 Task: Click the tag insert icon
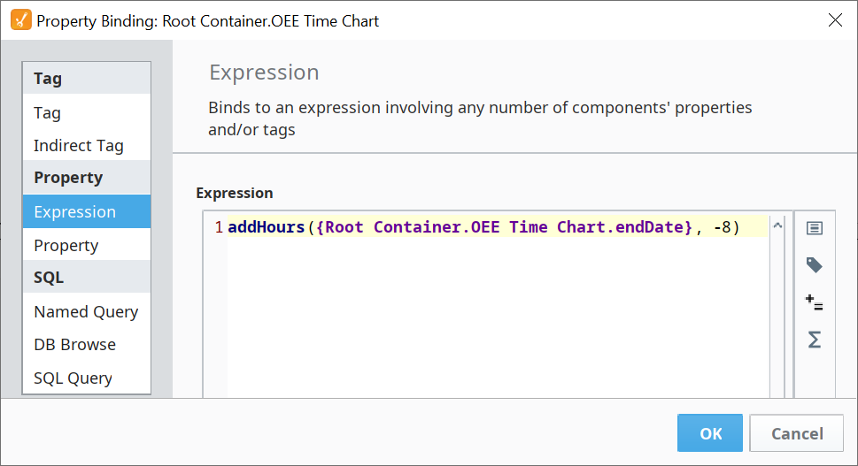[x=814, y=265]
